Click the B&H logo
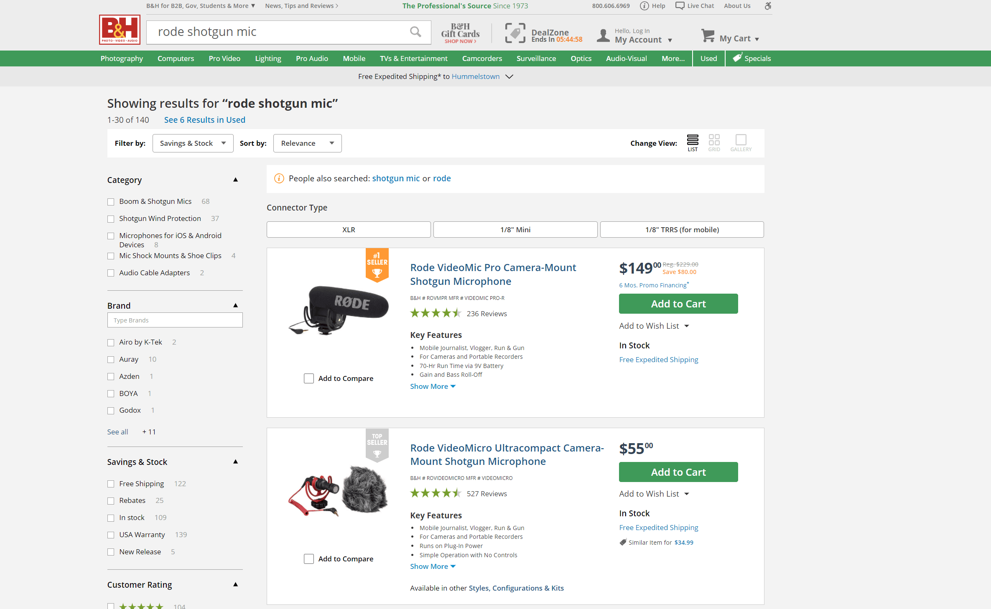 120,30
